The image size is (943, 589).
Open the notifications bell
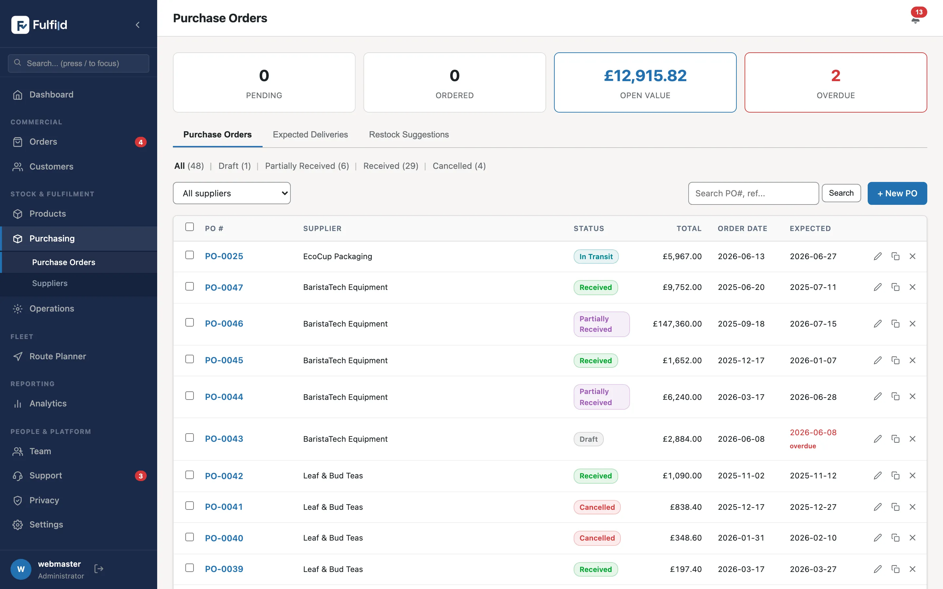click(915, 20)
